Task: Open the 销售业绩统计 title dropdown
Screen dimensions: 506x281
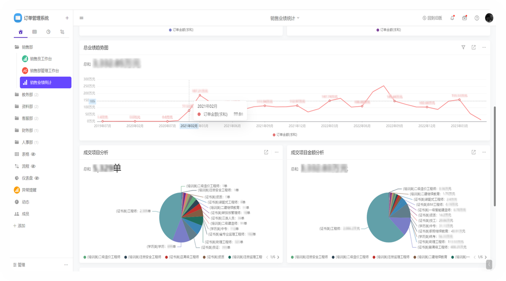Action: click(285, 18)
